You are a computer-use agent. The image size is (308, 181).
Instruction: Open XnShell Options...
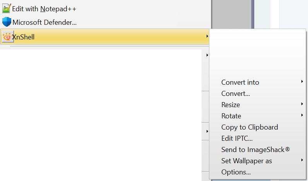coord(236,172)
